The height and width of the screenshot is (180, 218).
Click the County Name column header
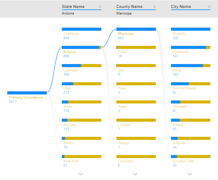click(129, 7)
